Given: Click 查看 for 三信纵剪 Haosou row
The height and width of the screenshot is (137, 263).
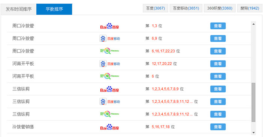Looking at the screenshot, I should 218,114.
